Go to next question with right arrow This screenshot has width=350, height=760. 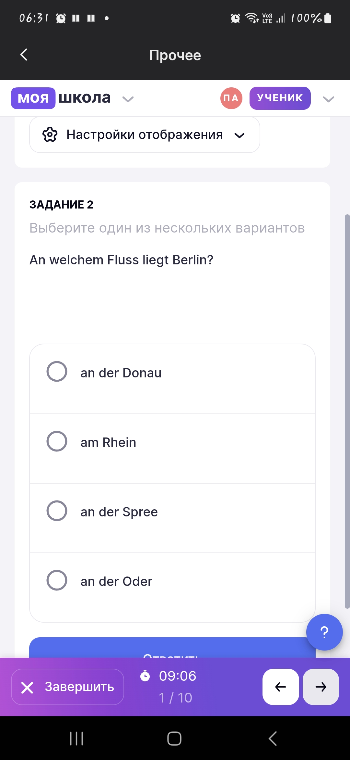[x=321, y=687]
